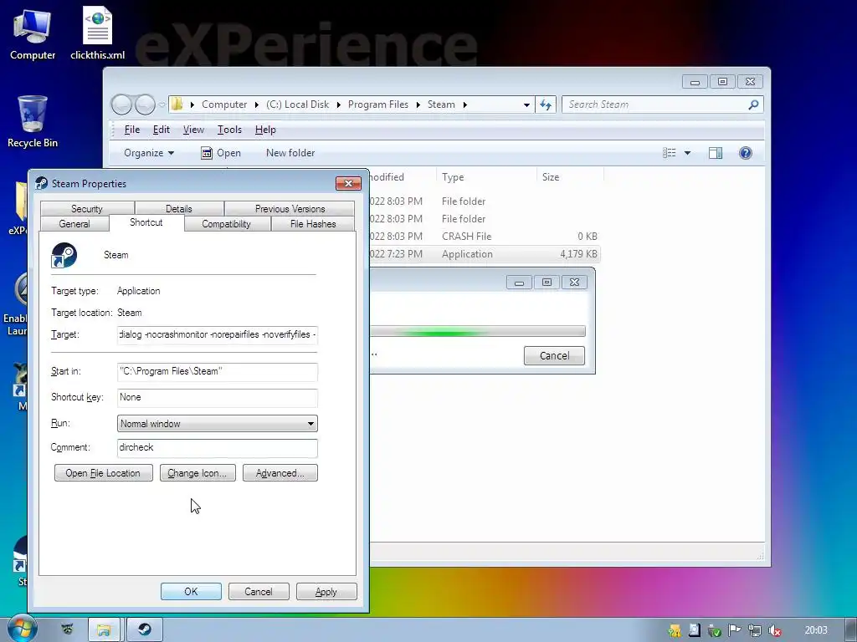Open the File menu in Explorer
Image resolution: width=857 pixels, height=642 pixels.
131,130
